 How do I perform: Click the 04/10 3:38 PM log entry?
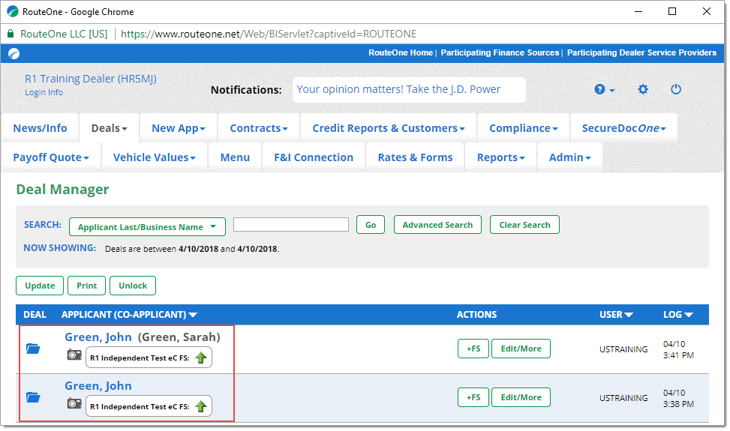pyautogui.click(x=678, y=399)
